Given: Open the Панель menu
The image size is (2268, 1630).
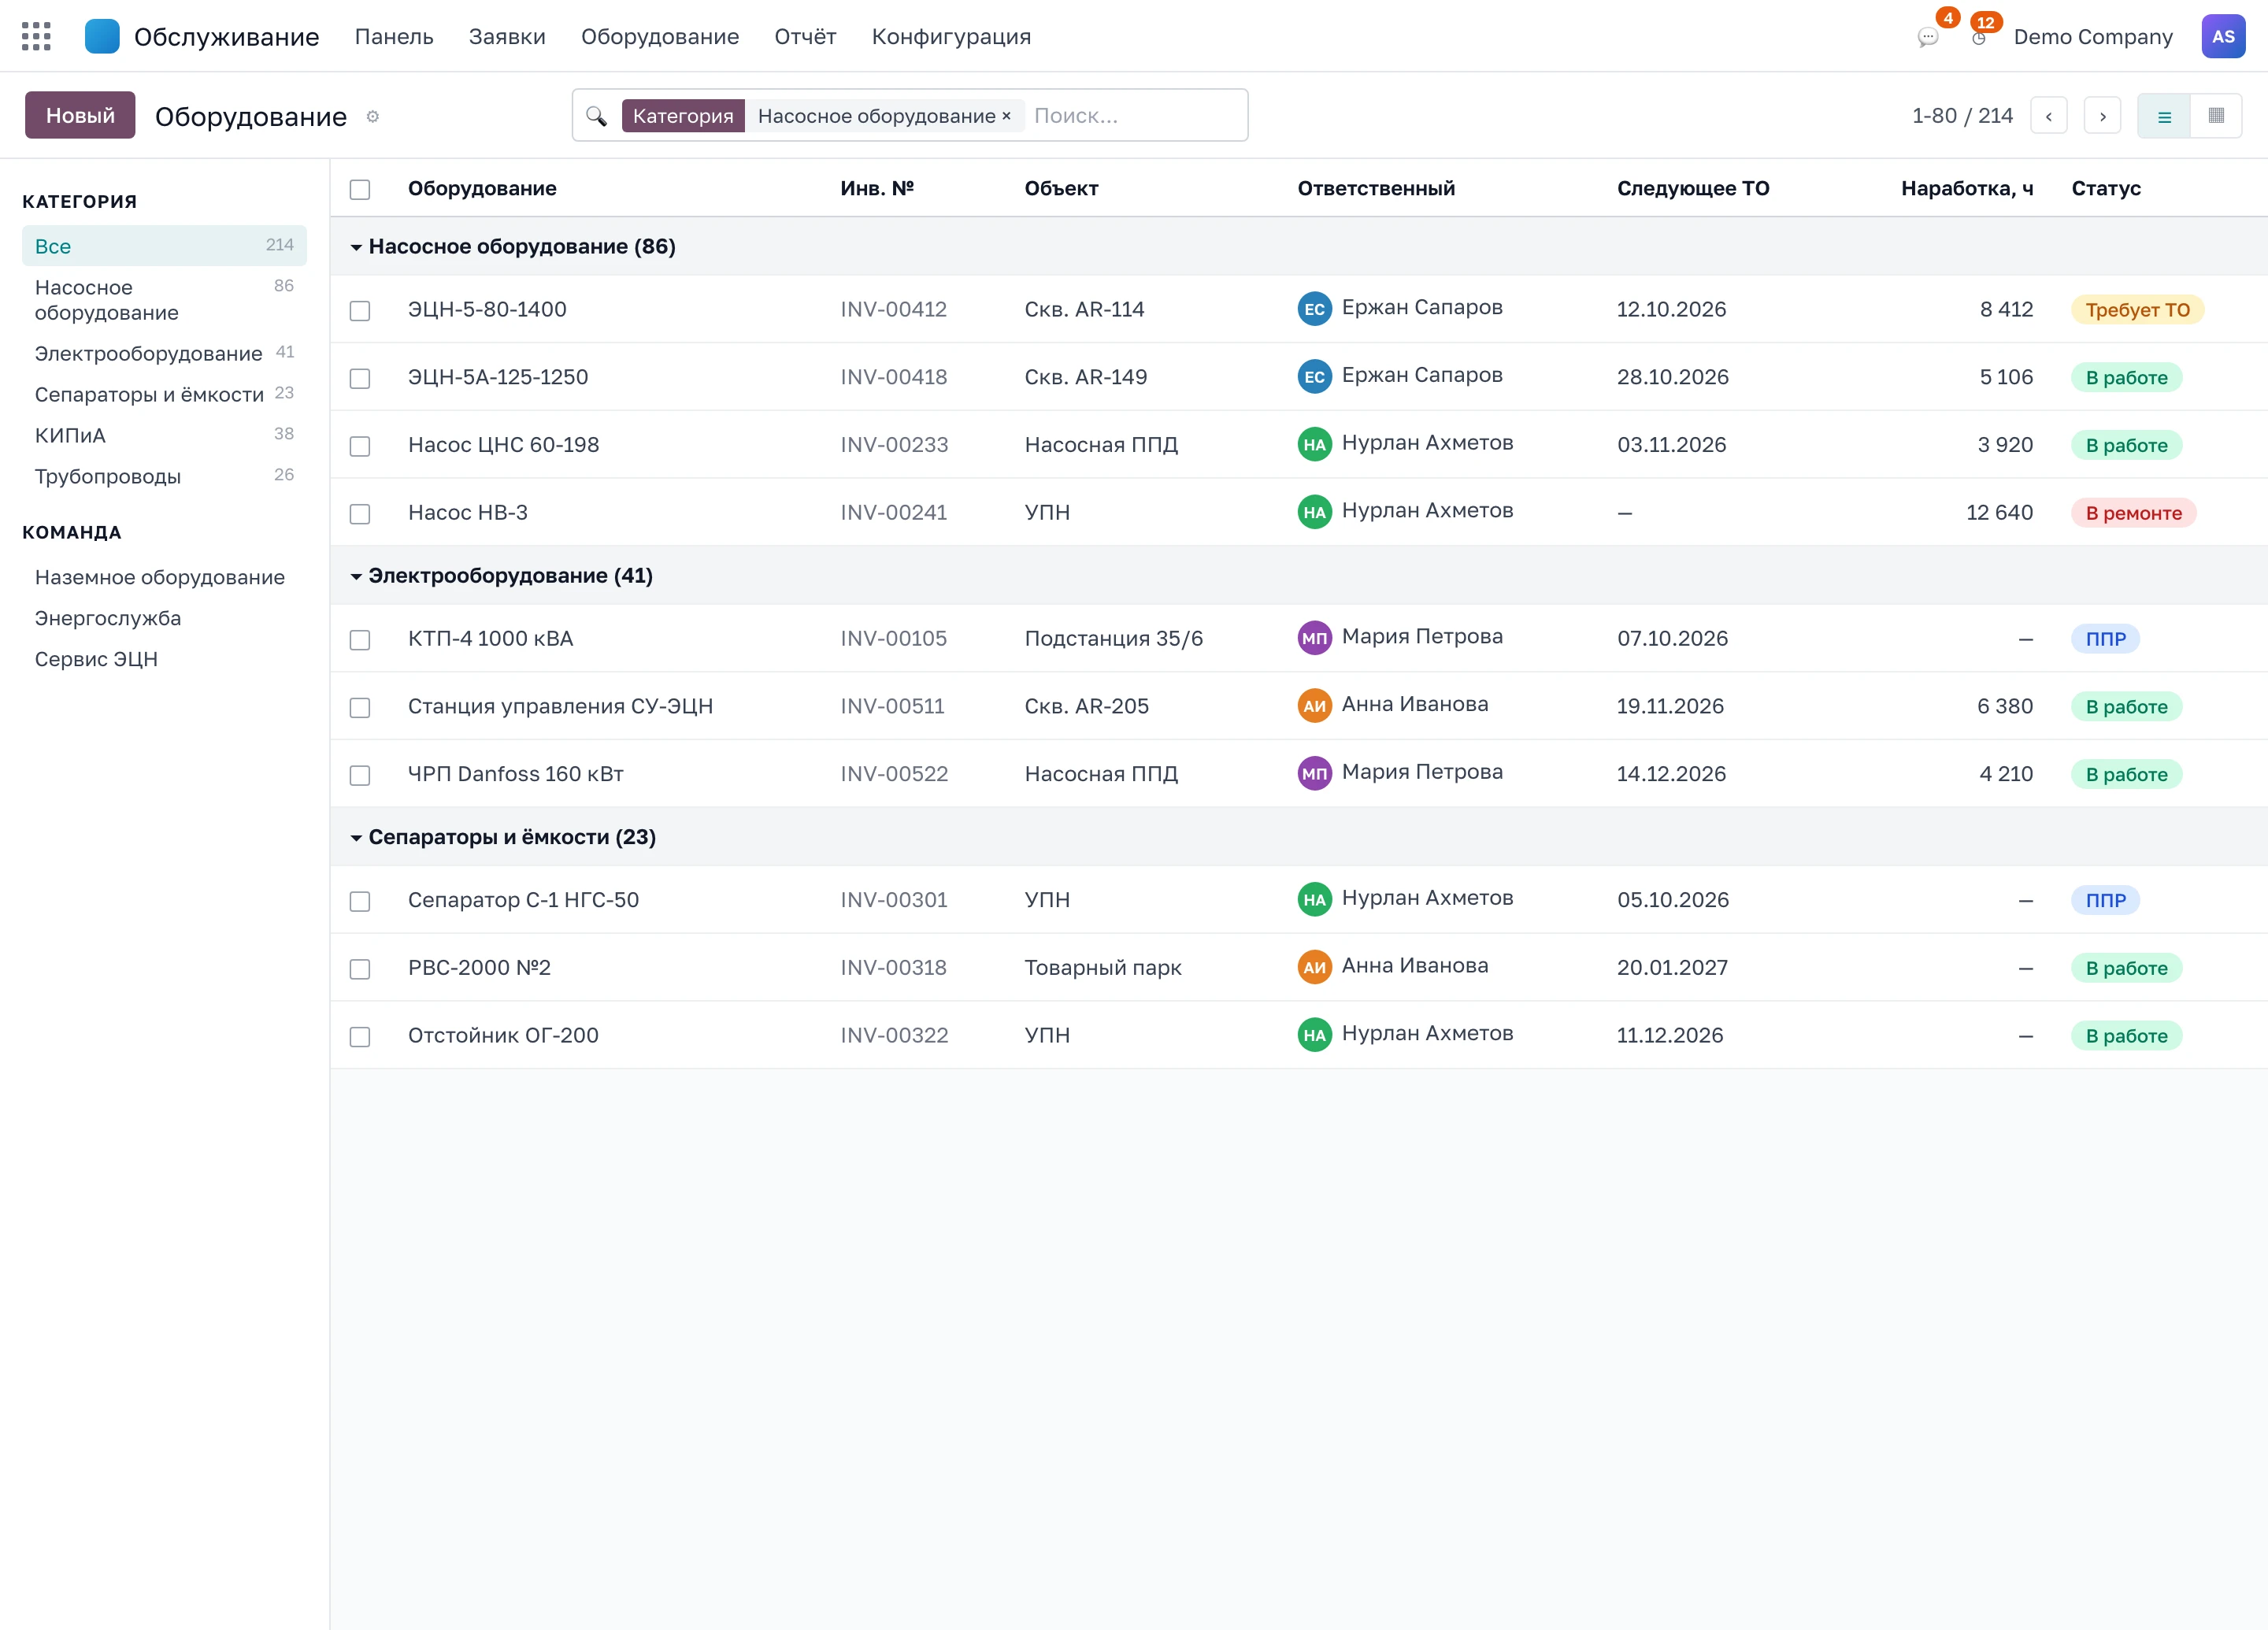Looking at the screenshot, I should click(x=394, y=37).
